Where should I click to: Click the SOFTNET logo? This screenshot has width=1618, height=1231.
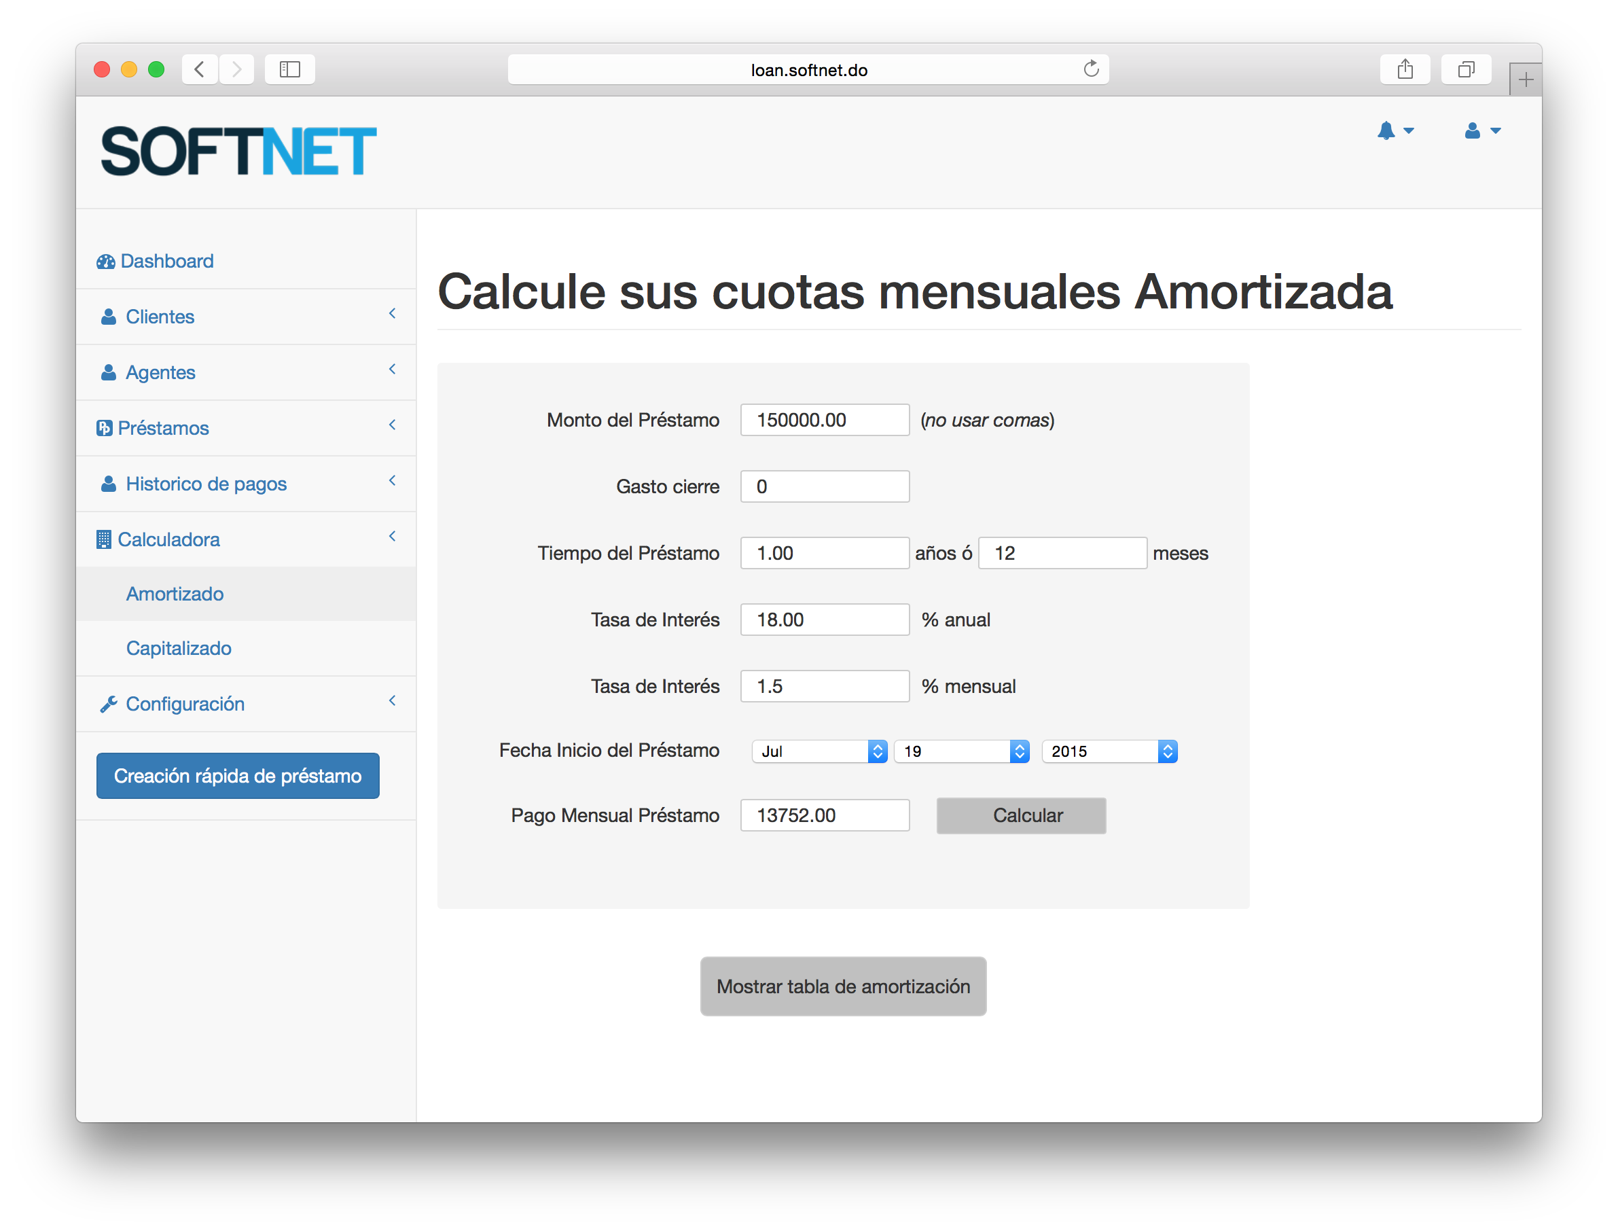(239, 151)
